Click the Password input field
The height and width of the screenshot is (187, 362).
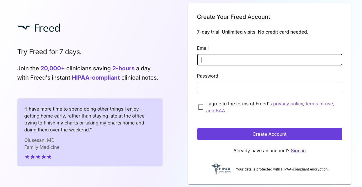[269, 87]
